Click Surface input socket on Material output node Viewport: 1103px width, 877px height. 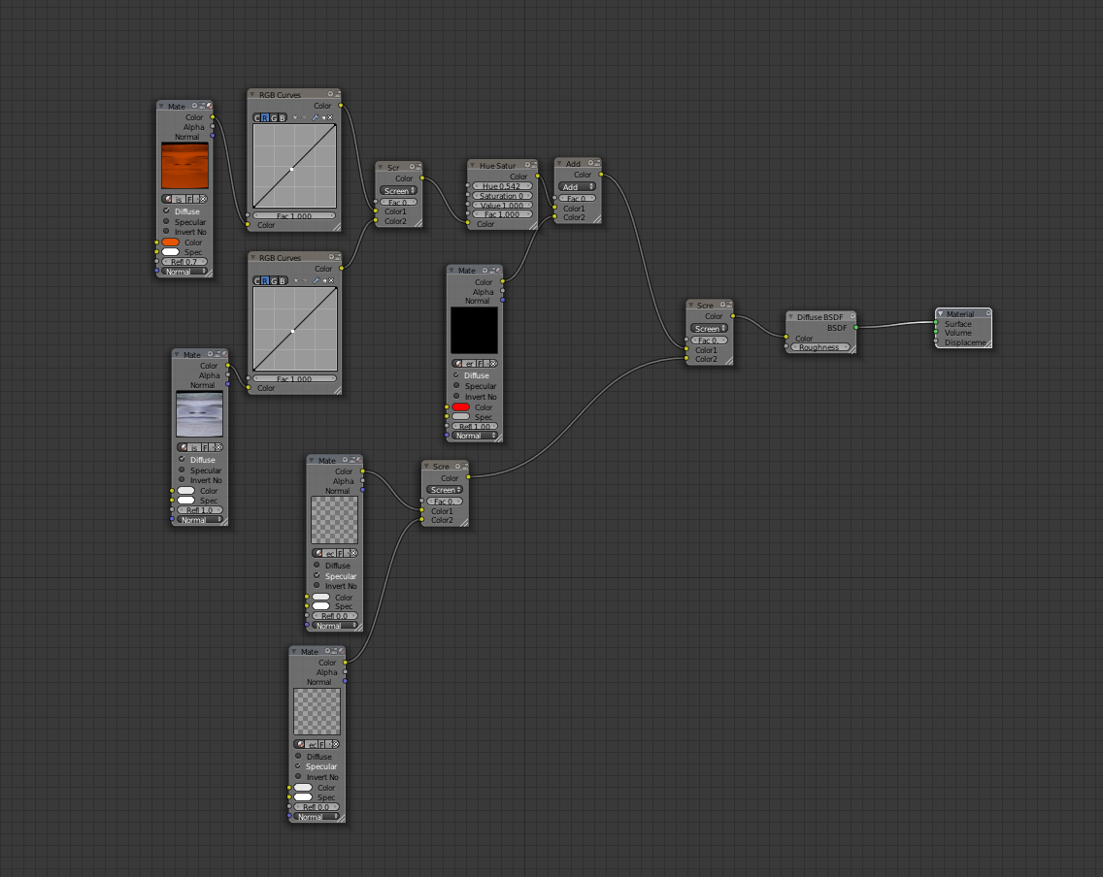pyautogui.click(x=936, y=323)
